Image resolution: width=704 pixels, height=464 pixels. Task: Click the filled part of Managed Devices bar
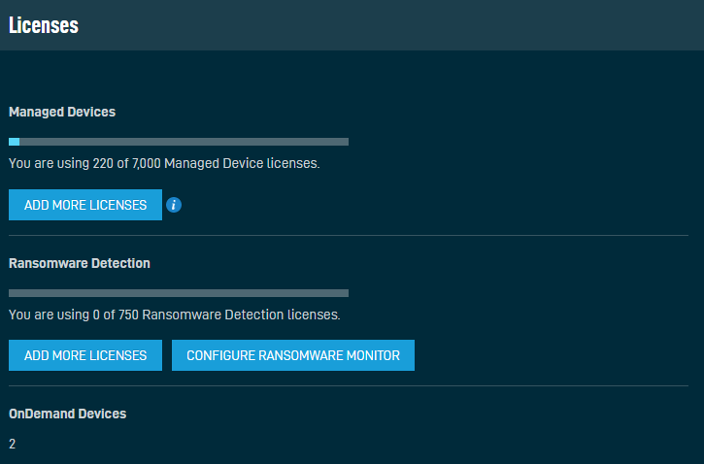(x=14, y=142)
